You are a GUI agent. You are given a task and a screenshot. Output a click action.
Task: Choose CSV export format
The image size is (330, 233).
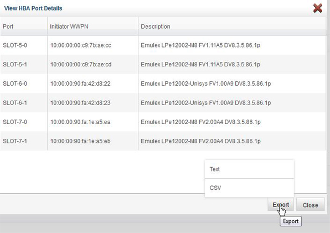[249, 188]
